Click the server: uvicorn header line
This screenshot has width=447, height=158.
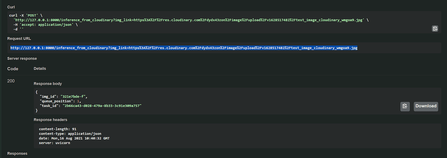[54, 143]
